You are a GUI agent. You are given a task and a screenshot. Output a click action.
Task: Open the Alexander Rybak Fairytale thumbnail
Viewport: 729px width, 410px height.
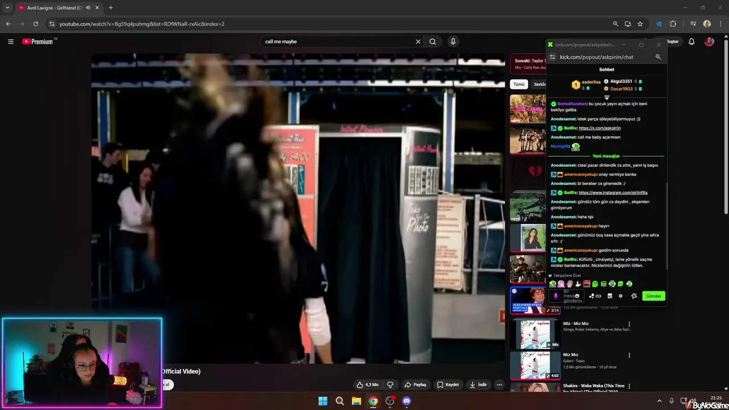point(535,300)
